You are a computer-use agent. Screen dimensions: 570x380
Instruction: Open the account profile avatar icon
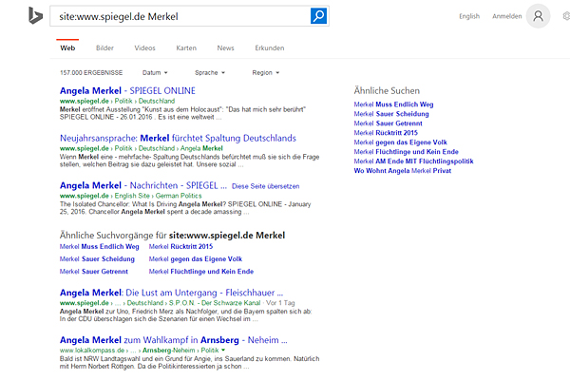[538, 16]
